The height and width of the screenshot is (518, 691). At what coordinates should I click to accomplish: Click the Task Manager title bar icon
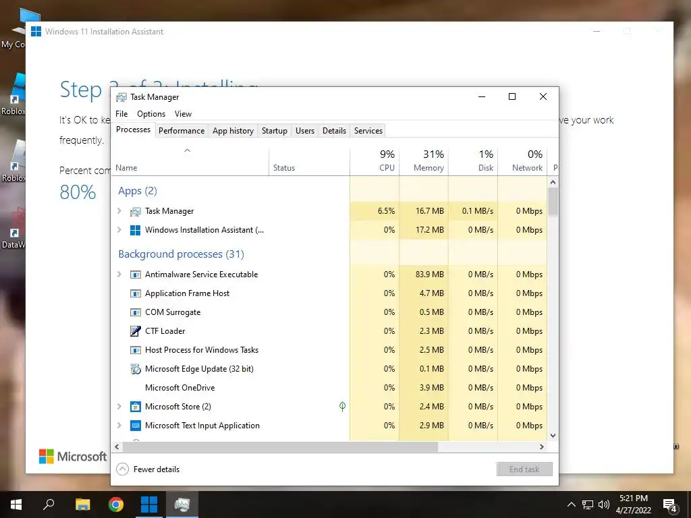[121, 97]
